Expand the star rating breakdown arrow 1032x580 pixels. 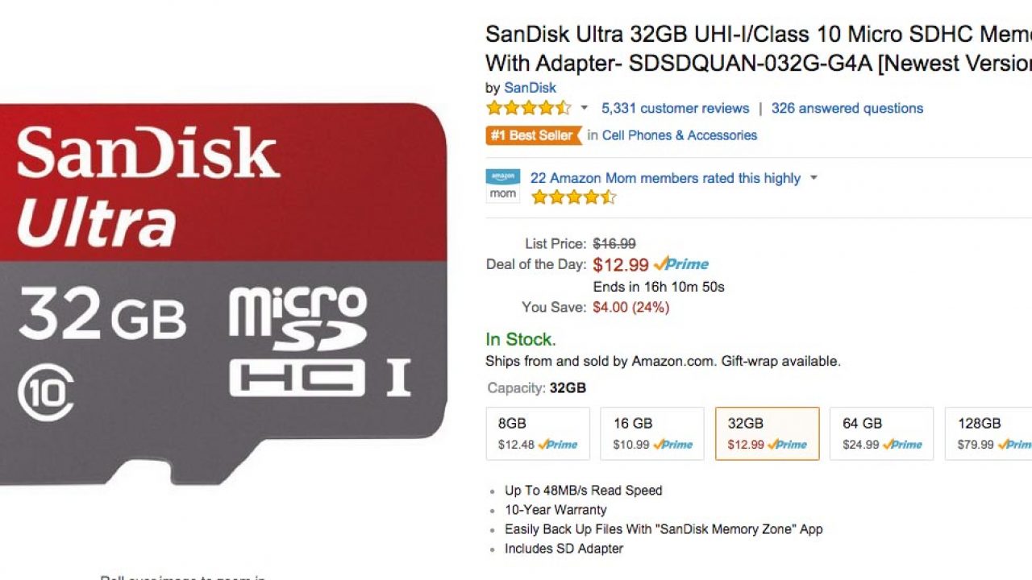tap(584, 109)
